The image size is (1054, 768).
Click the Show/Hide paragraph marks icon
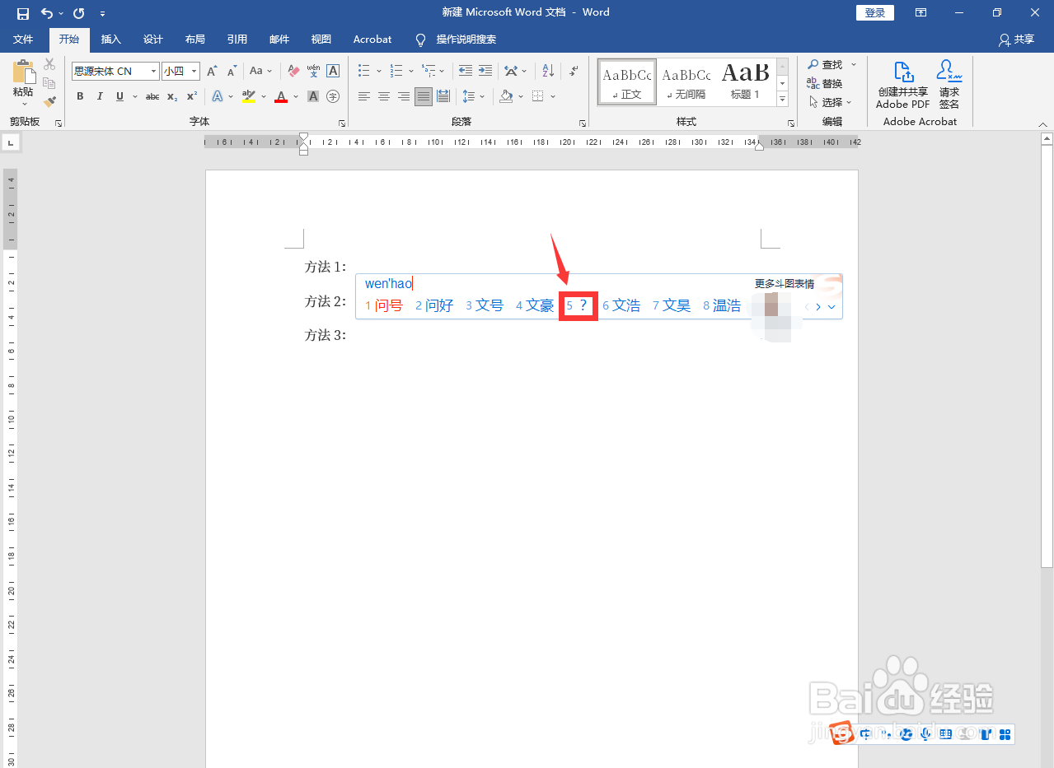tap(574, 71)
